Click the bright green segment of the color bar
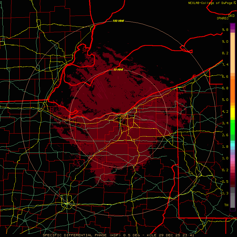Image resolution: width=237 pixels, height=237 pixels. click(x=233, y=127)
